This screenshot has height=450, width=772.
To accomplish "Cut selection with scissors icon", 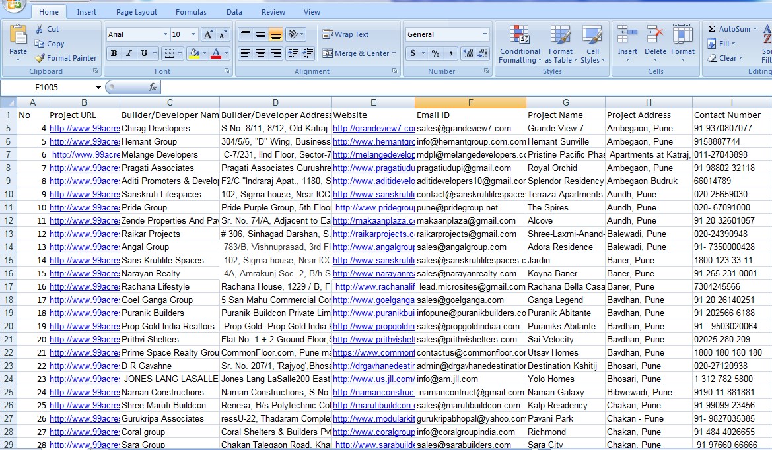I will (40, 29).
